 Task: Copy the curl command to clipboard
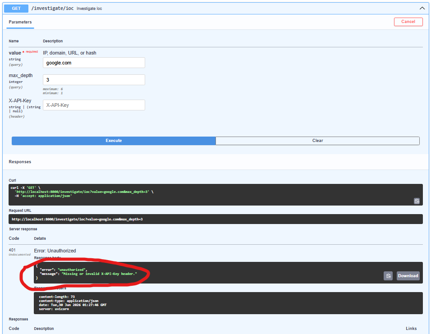417,201
